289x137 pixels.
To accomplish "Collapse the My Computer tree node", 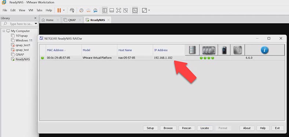I will [x=4, y=31].
